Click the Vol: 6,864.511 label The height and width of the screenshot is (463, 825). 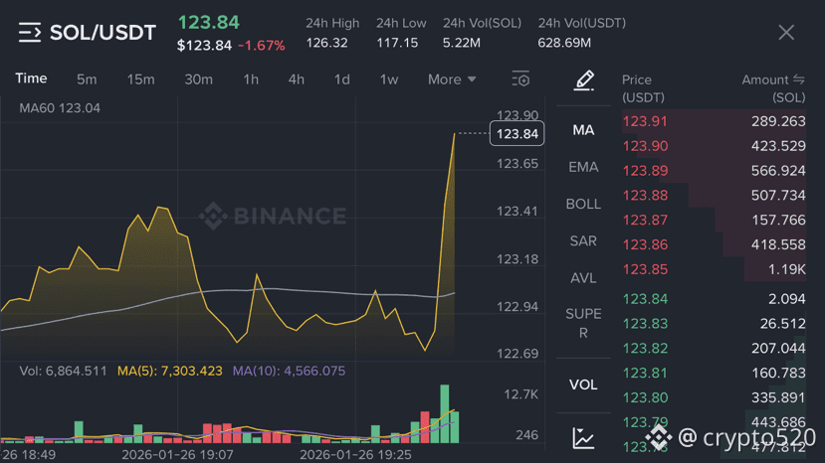click(x=63, y=371)
